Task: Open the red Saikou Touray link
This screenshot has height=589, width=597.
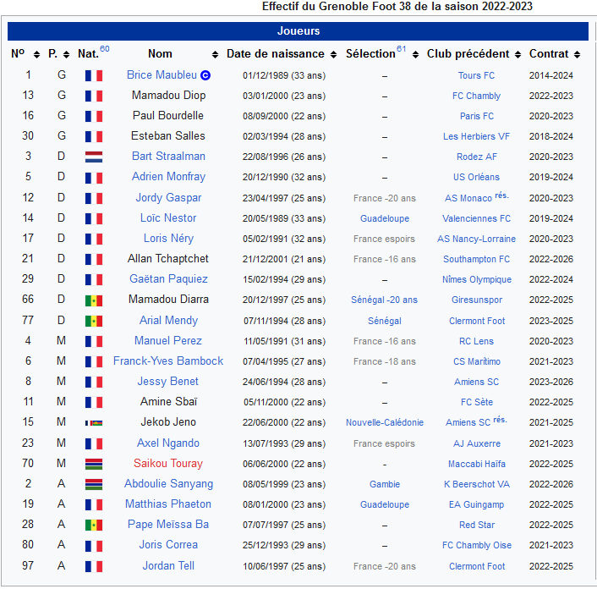Action: coord(168,464)
